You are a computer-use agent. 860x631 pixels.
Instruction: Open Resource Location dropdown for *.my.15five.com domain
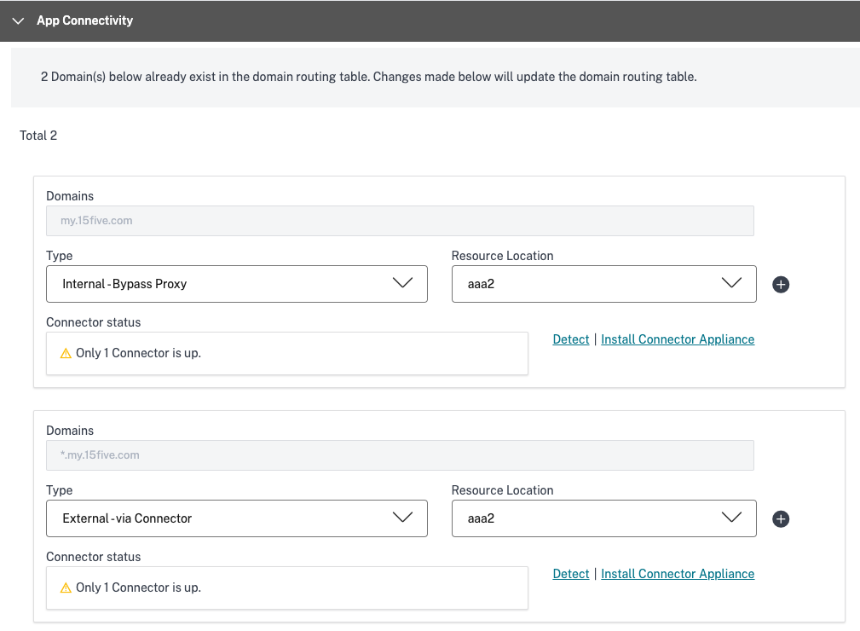pyautogui.click(x=603, y=518)
